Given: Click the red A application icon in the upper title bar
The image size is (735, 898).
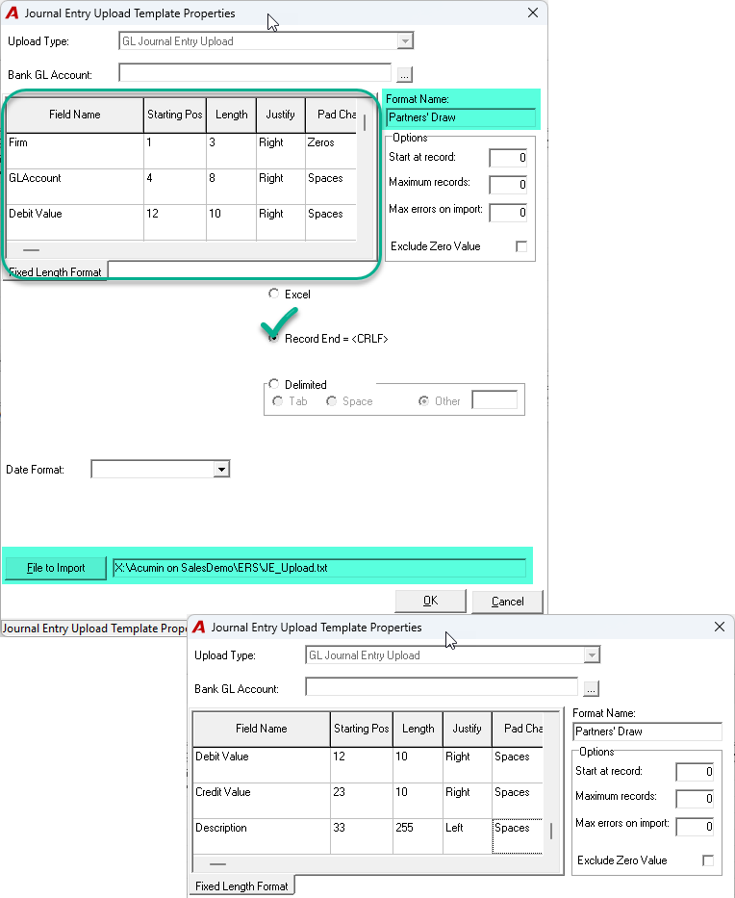Looking at the screenshot, I should [12, 13].
